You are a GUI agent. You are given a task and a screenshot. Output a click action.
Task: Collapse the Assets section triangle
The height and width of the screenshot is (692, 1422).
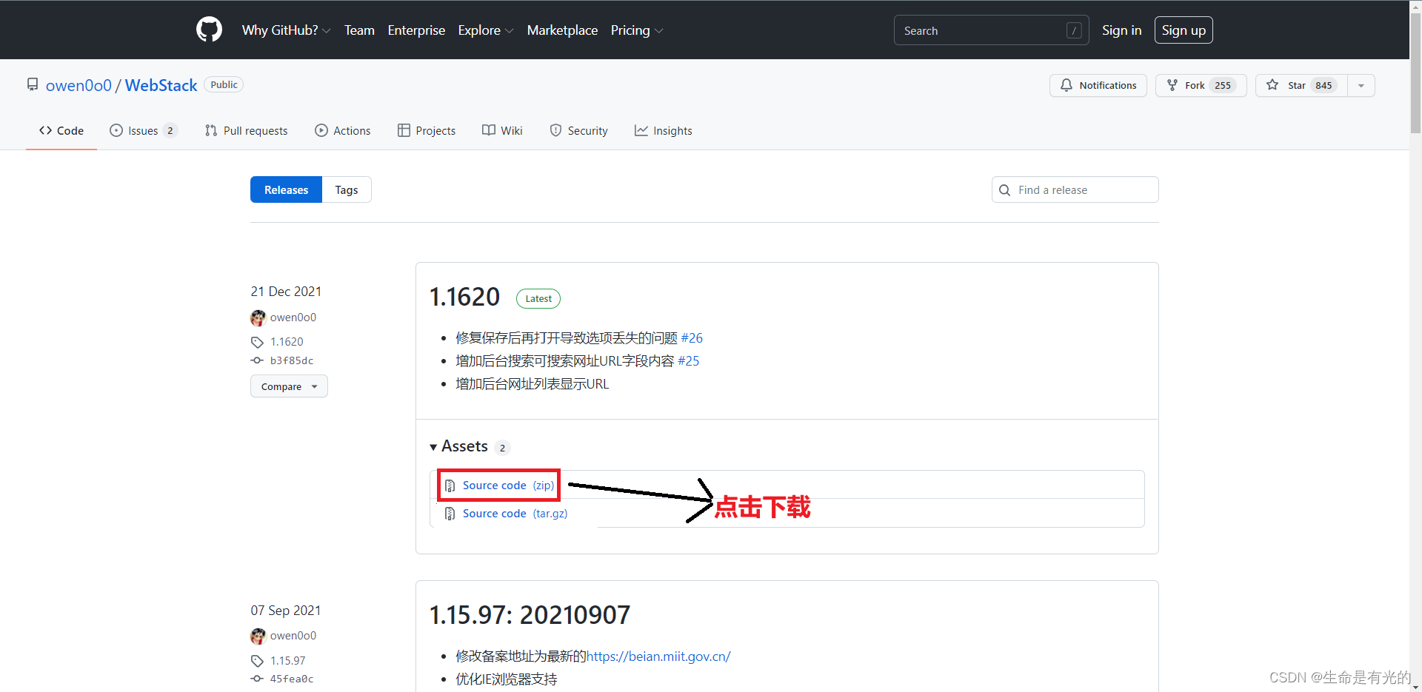pos(433,447)
